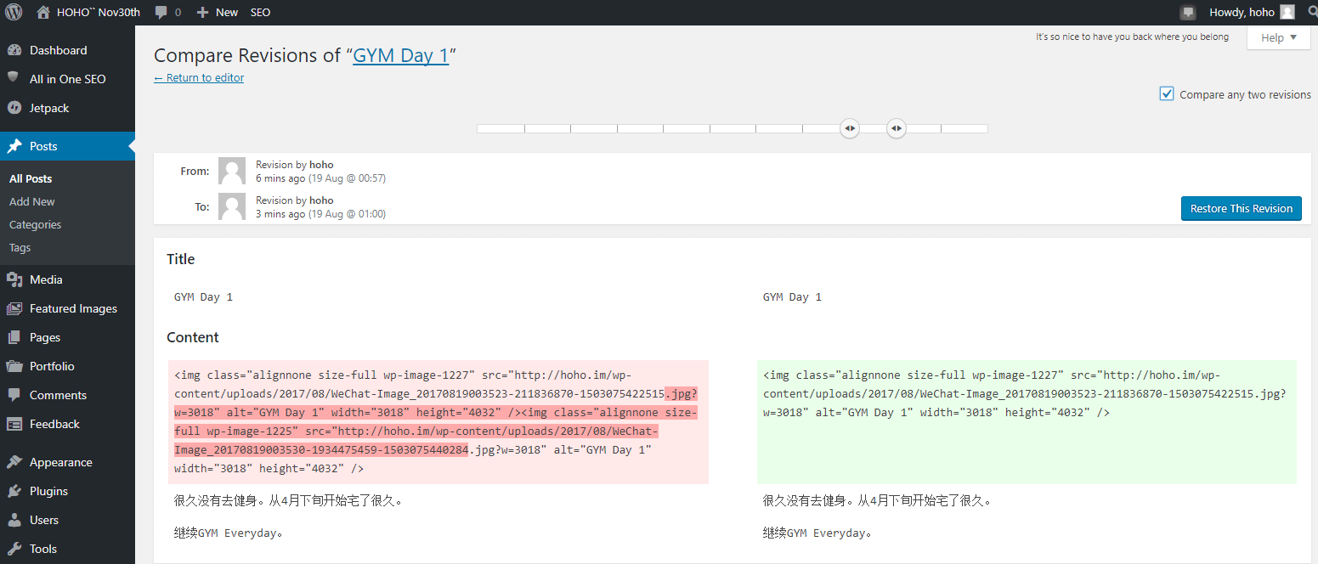Click the Featured Images icon

pyautogui.click(x=14, y=308)
